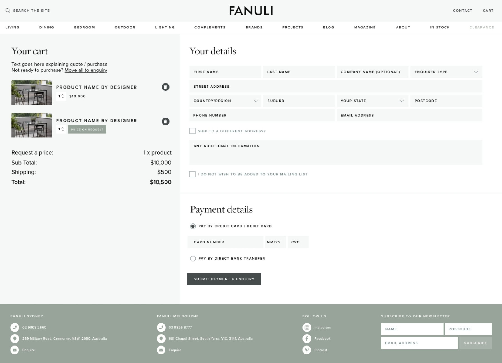502x363 pixels.
Task: Click the Subscribe button
Action: (475, 343)
